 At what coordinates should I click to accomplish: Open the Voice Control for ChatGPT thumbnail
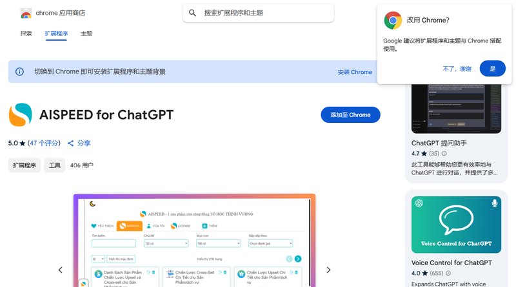coord(456,225)
